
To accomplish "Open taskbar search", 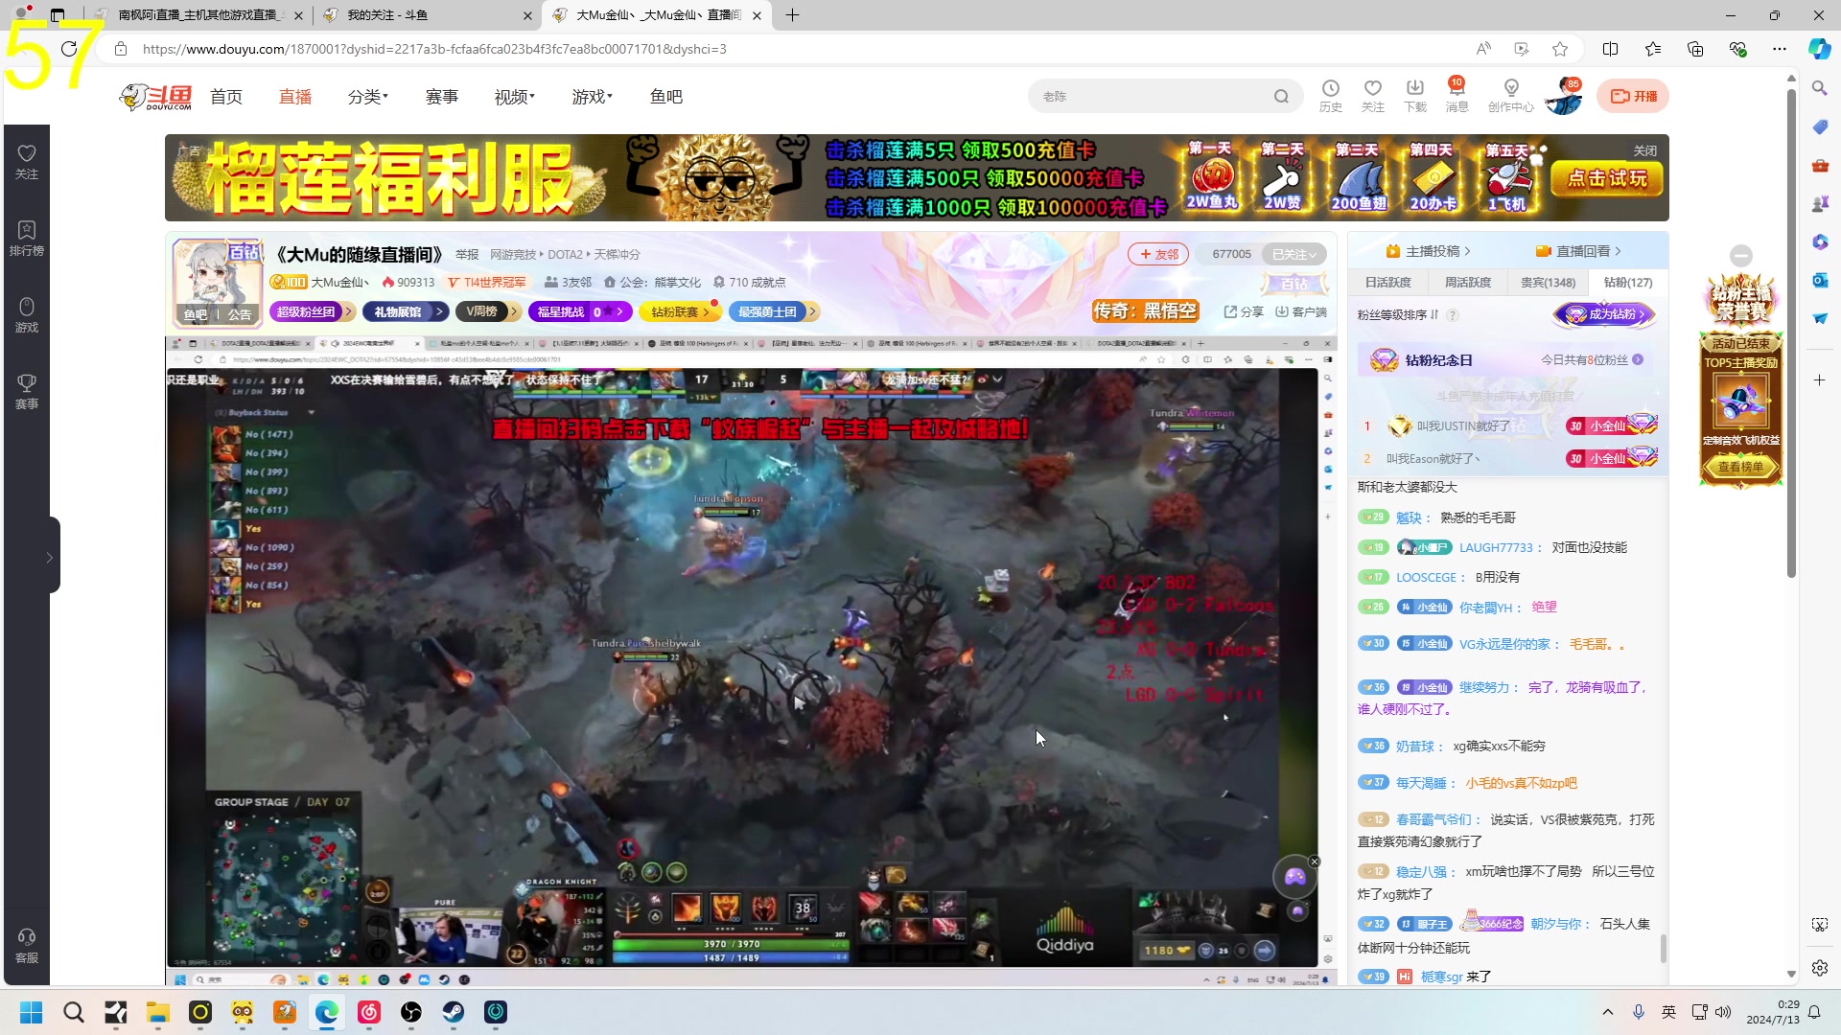I will tap(74, 1012).
